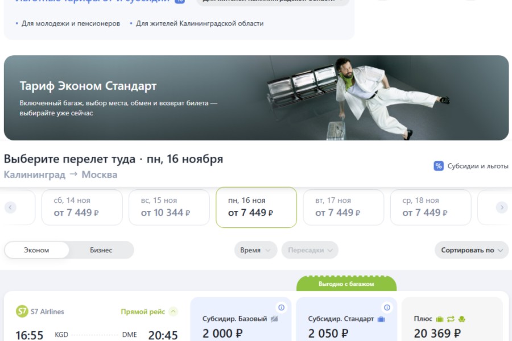Click the Выгодно с багажом badge

click(346, 284)
